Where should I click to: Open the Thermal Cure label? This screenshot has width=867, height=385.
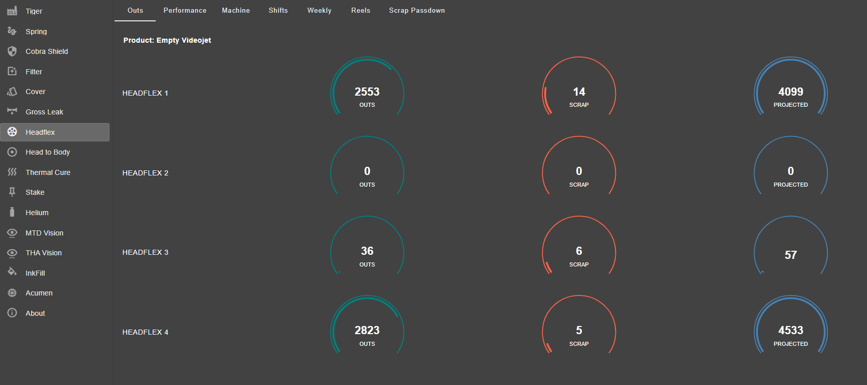pyautogui.click(x=48, y=172)
